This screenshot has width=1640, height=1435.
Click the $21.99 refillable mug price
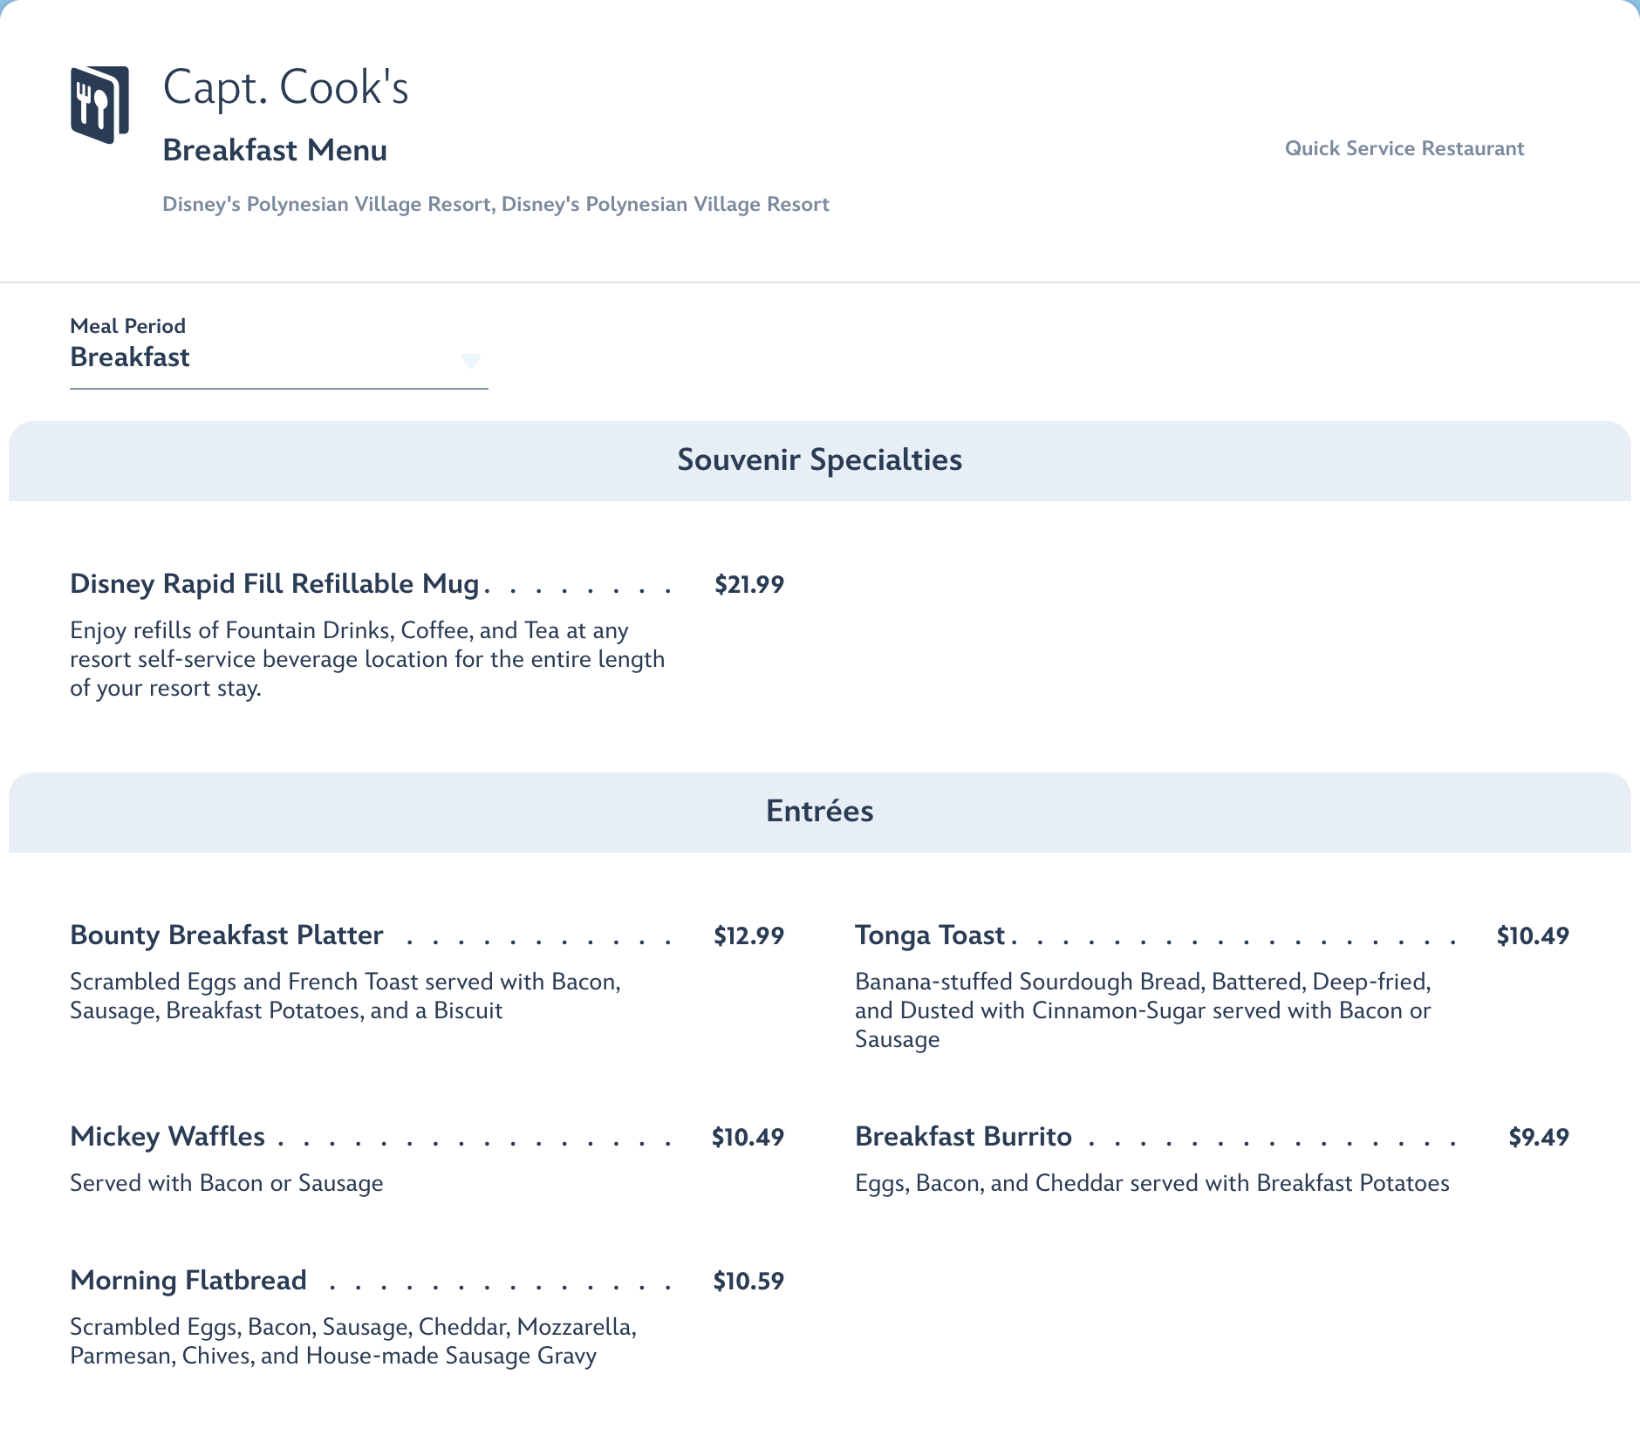coord(748,585)
